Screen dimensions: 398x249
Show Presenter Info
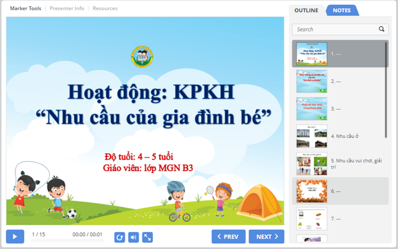click(x=67, y=8)
